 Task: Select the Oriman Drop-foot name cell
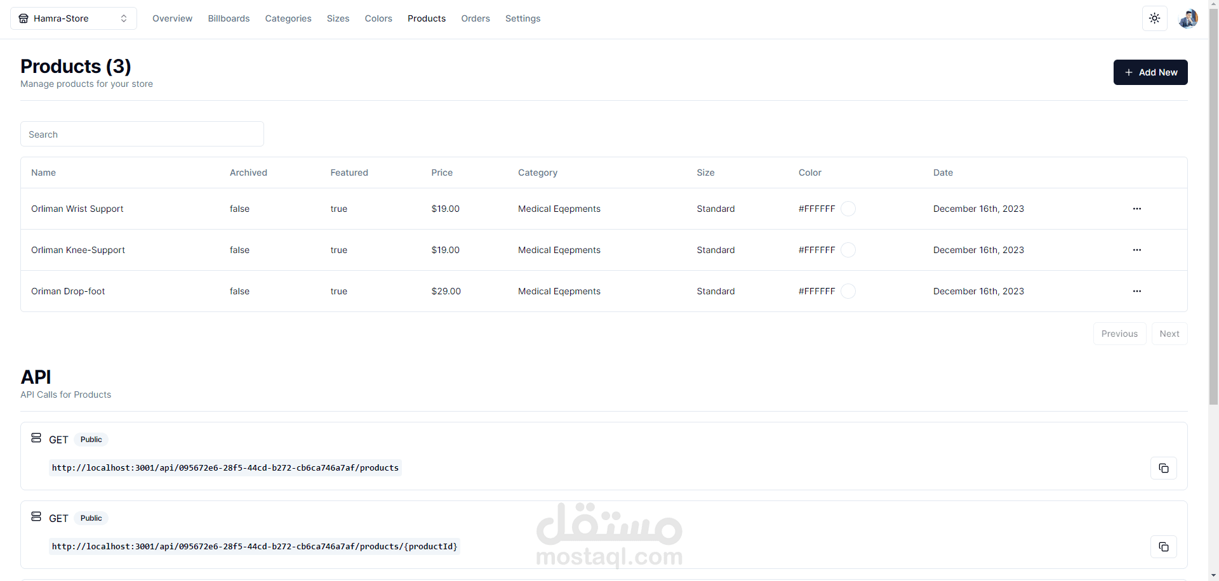tap(68, 291)
